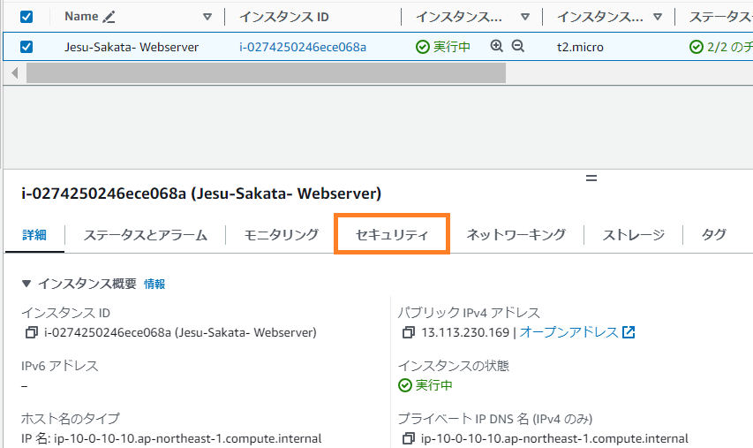Open the ネットワーキング tab
Image resolution: width=753 pixels, height=448 pixels.
(x=516, y=235)
